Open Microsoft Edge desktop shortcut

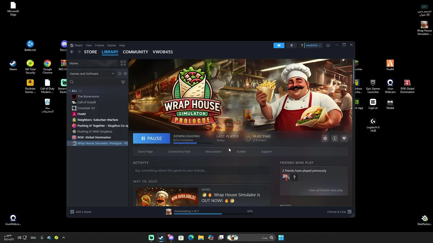click(13, 9)
